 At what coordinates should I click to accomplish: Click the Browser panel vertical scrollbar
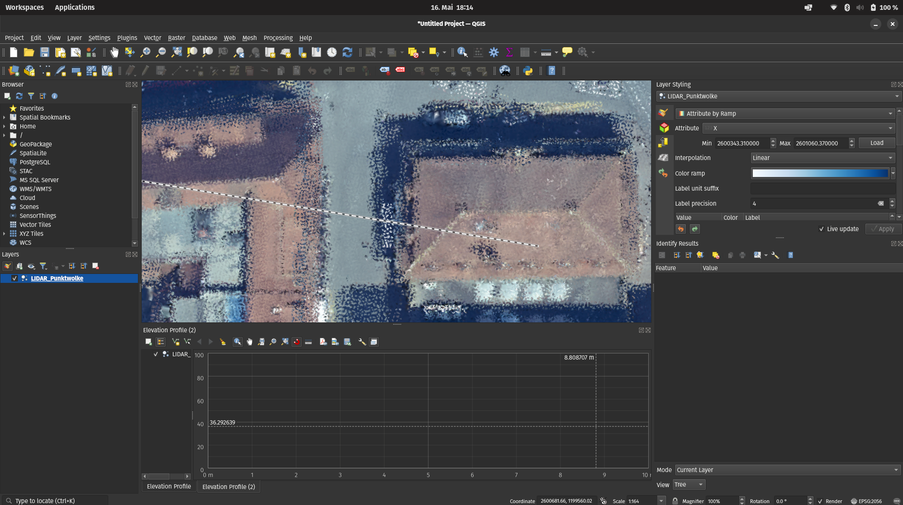[x=135, y=175]
